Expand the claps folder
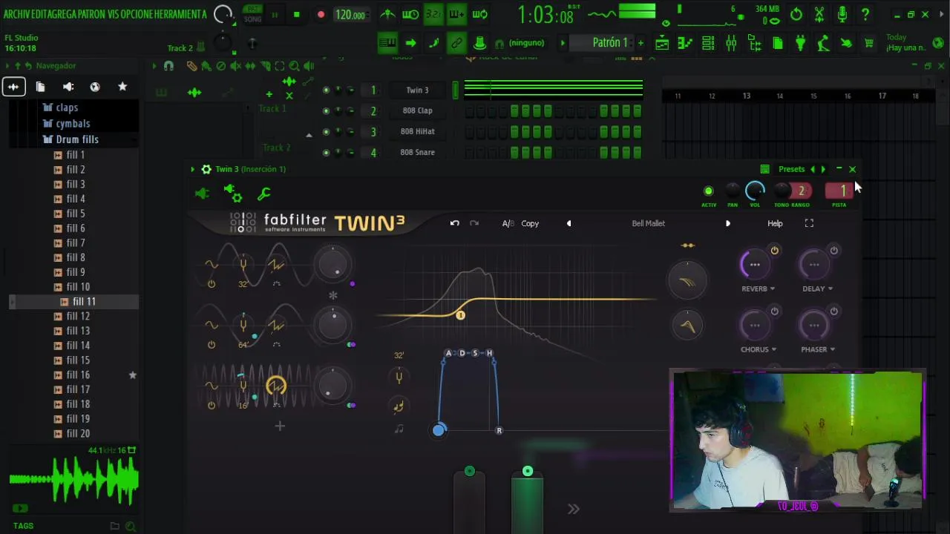Screen dimensions: 950x534 tap(60, 108)
